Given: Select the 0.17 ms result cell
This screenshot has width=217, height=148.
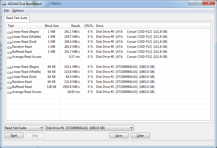Looking at the screenshot, I should pos(74,57).
